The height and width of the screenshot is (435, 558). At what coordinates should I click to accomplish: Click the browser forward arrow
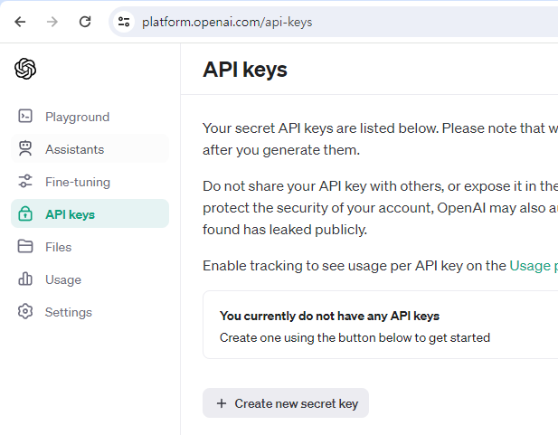52,22
